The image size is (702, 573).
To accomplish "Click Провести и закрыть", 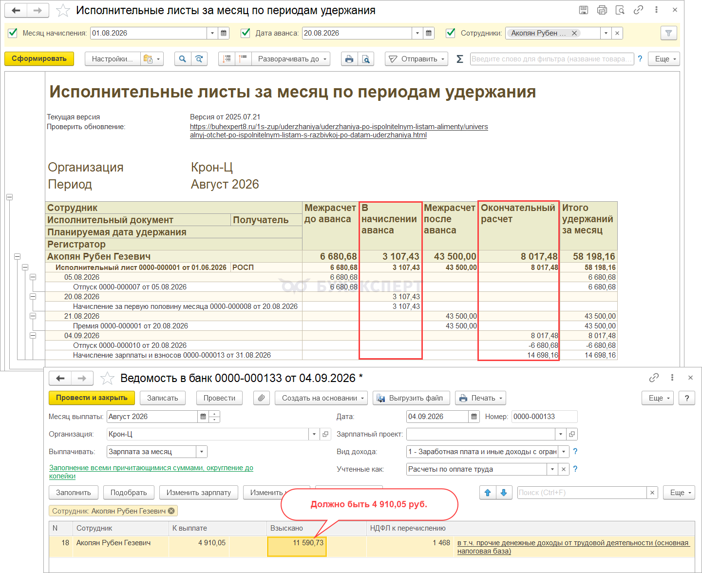I will (92, 398).
